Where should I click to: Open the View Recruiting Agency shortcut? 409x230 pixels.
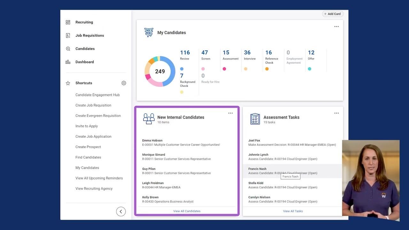(x=94, y=188)
